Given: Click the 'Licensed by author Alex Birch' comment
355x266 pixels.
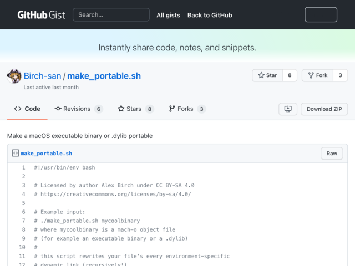Looking at the screenshot, I should click(x=114, y=185).
